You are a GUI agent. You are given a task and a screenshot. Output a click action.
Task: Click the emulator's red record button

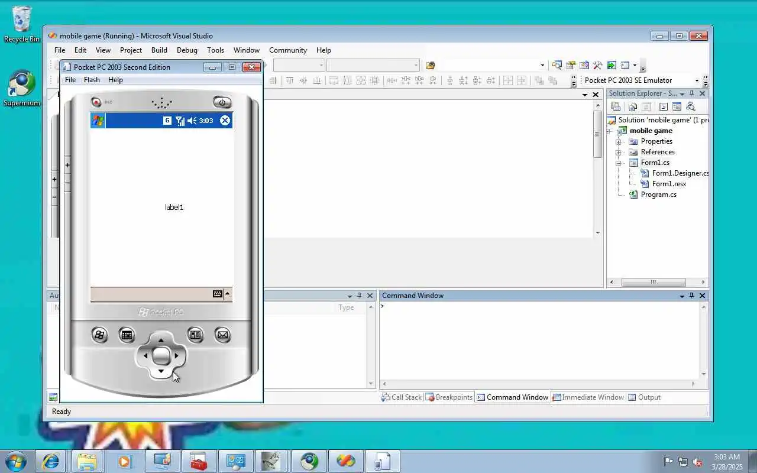tap(96, 102)
